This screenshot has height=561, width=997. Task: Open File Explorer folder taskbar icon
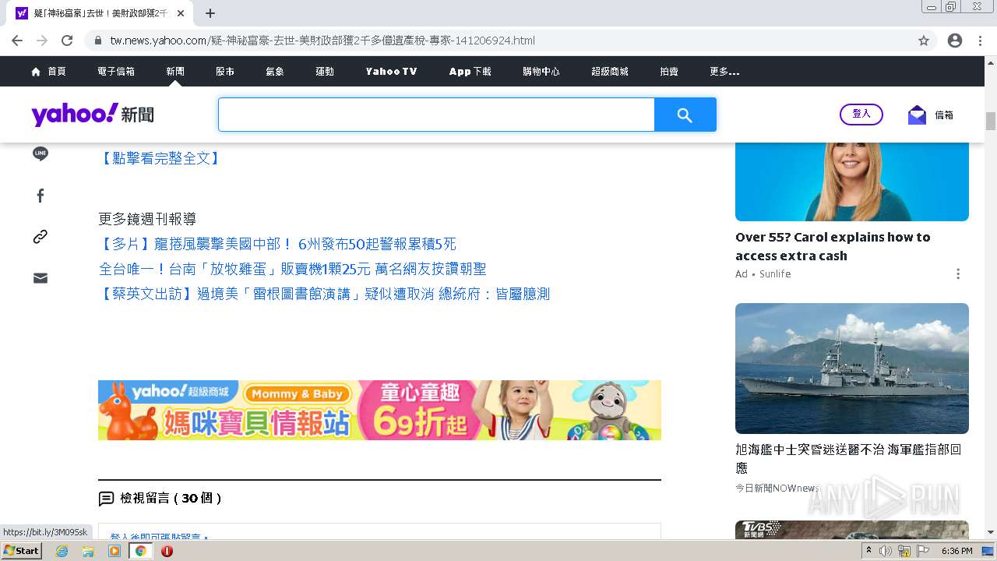click(x=88, y=551)
